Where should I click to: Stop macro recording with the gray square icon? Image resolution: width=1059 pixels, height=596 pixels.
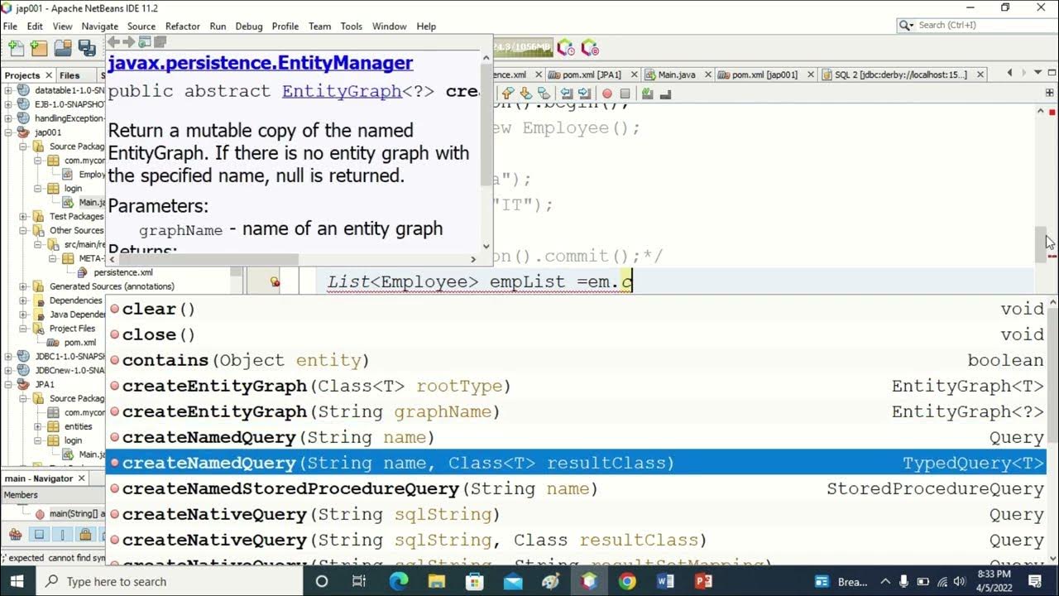pos(625,94)
